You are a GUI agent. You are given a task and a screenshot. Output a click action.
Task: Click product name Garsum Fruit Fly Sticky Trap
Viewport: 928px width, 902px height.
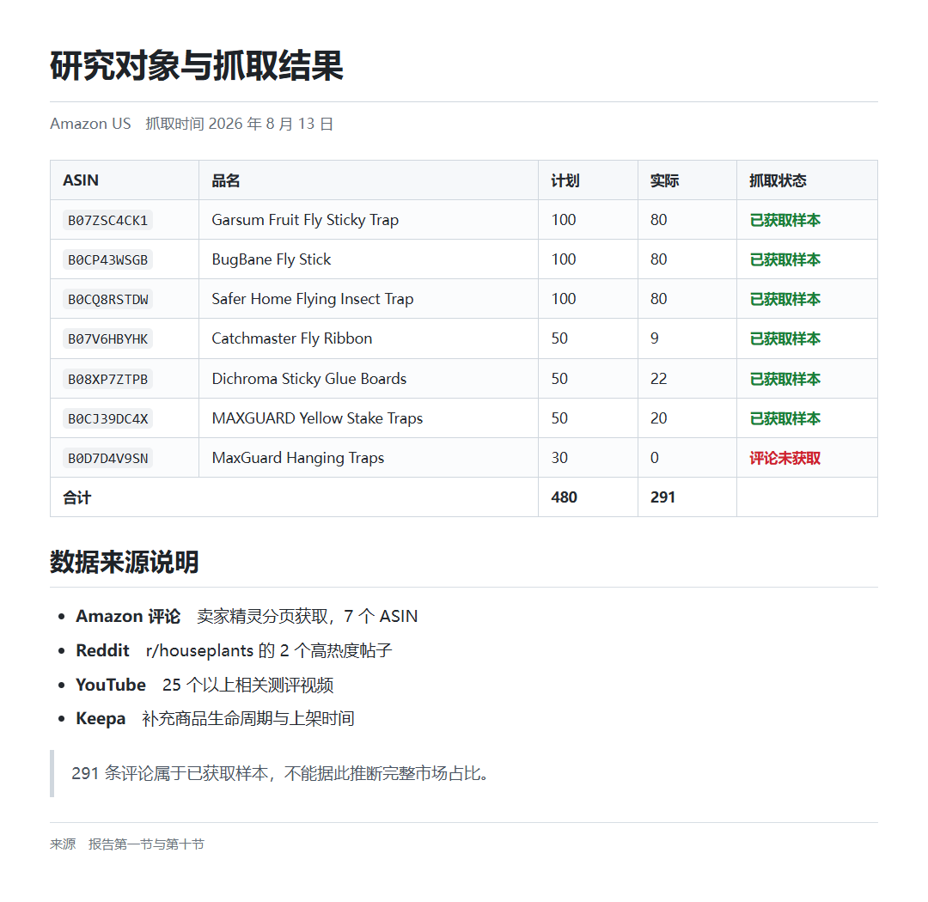point(305,220)
